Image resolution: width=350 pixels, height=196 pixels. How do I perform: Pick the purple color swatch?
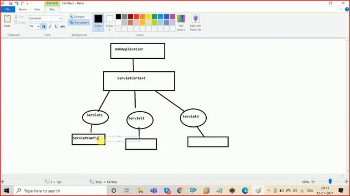173,16
